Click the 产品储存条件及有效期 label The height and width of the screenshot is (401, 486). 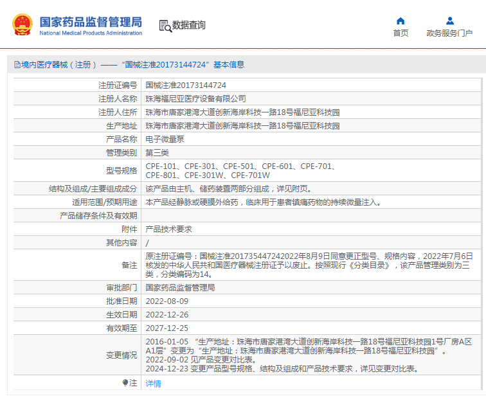coord(98,216)
